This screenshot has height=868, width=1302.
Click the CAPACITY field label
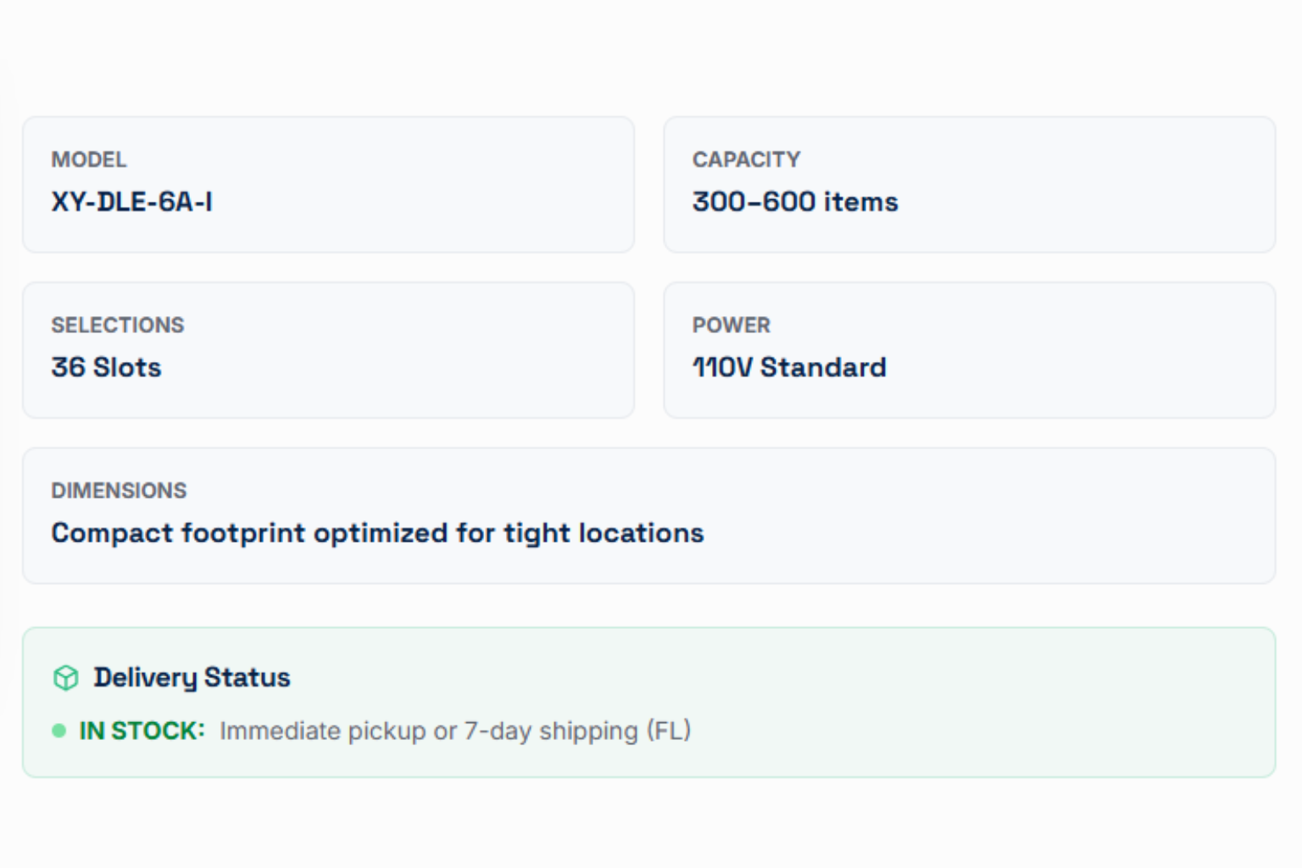(x=746, y=159)
